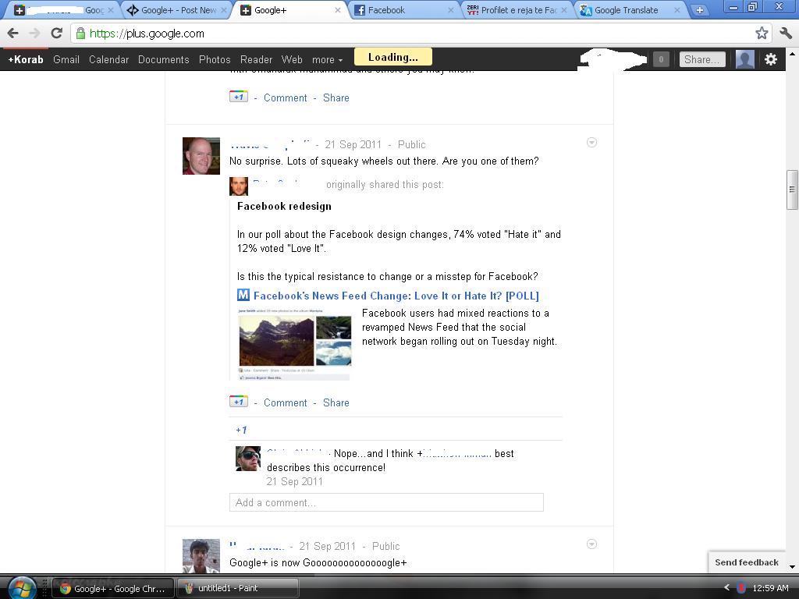This screenshot has width=799, height=599.
Task: Click the 'Add a comment...' field
Action: click(386, 502)
